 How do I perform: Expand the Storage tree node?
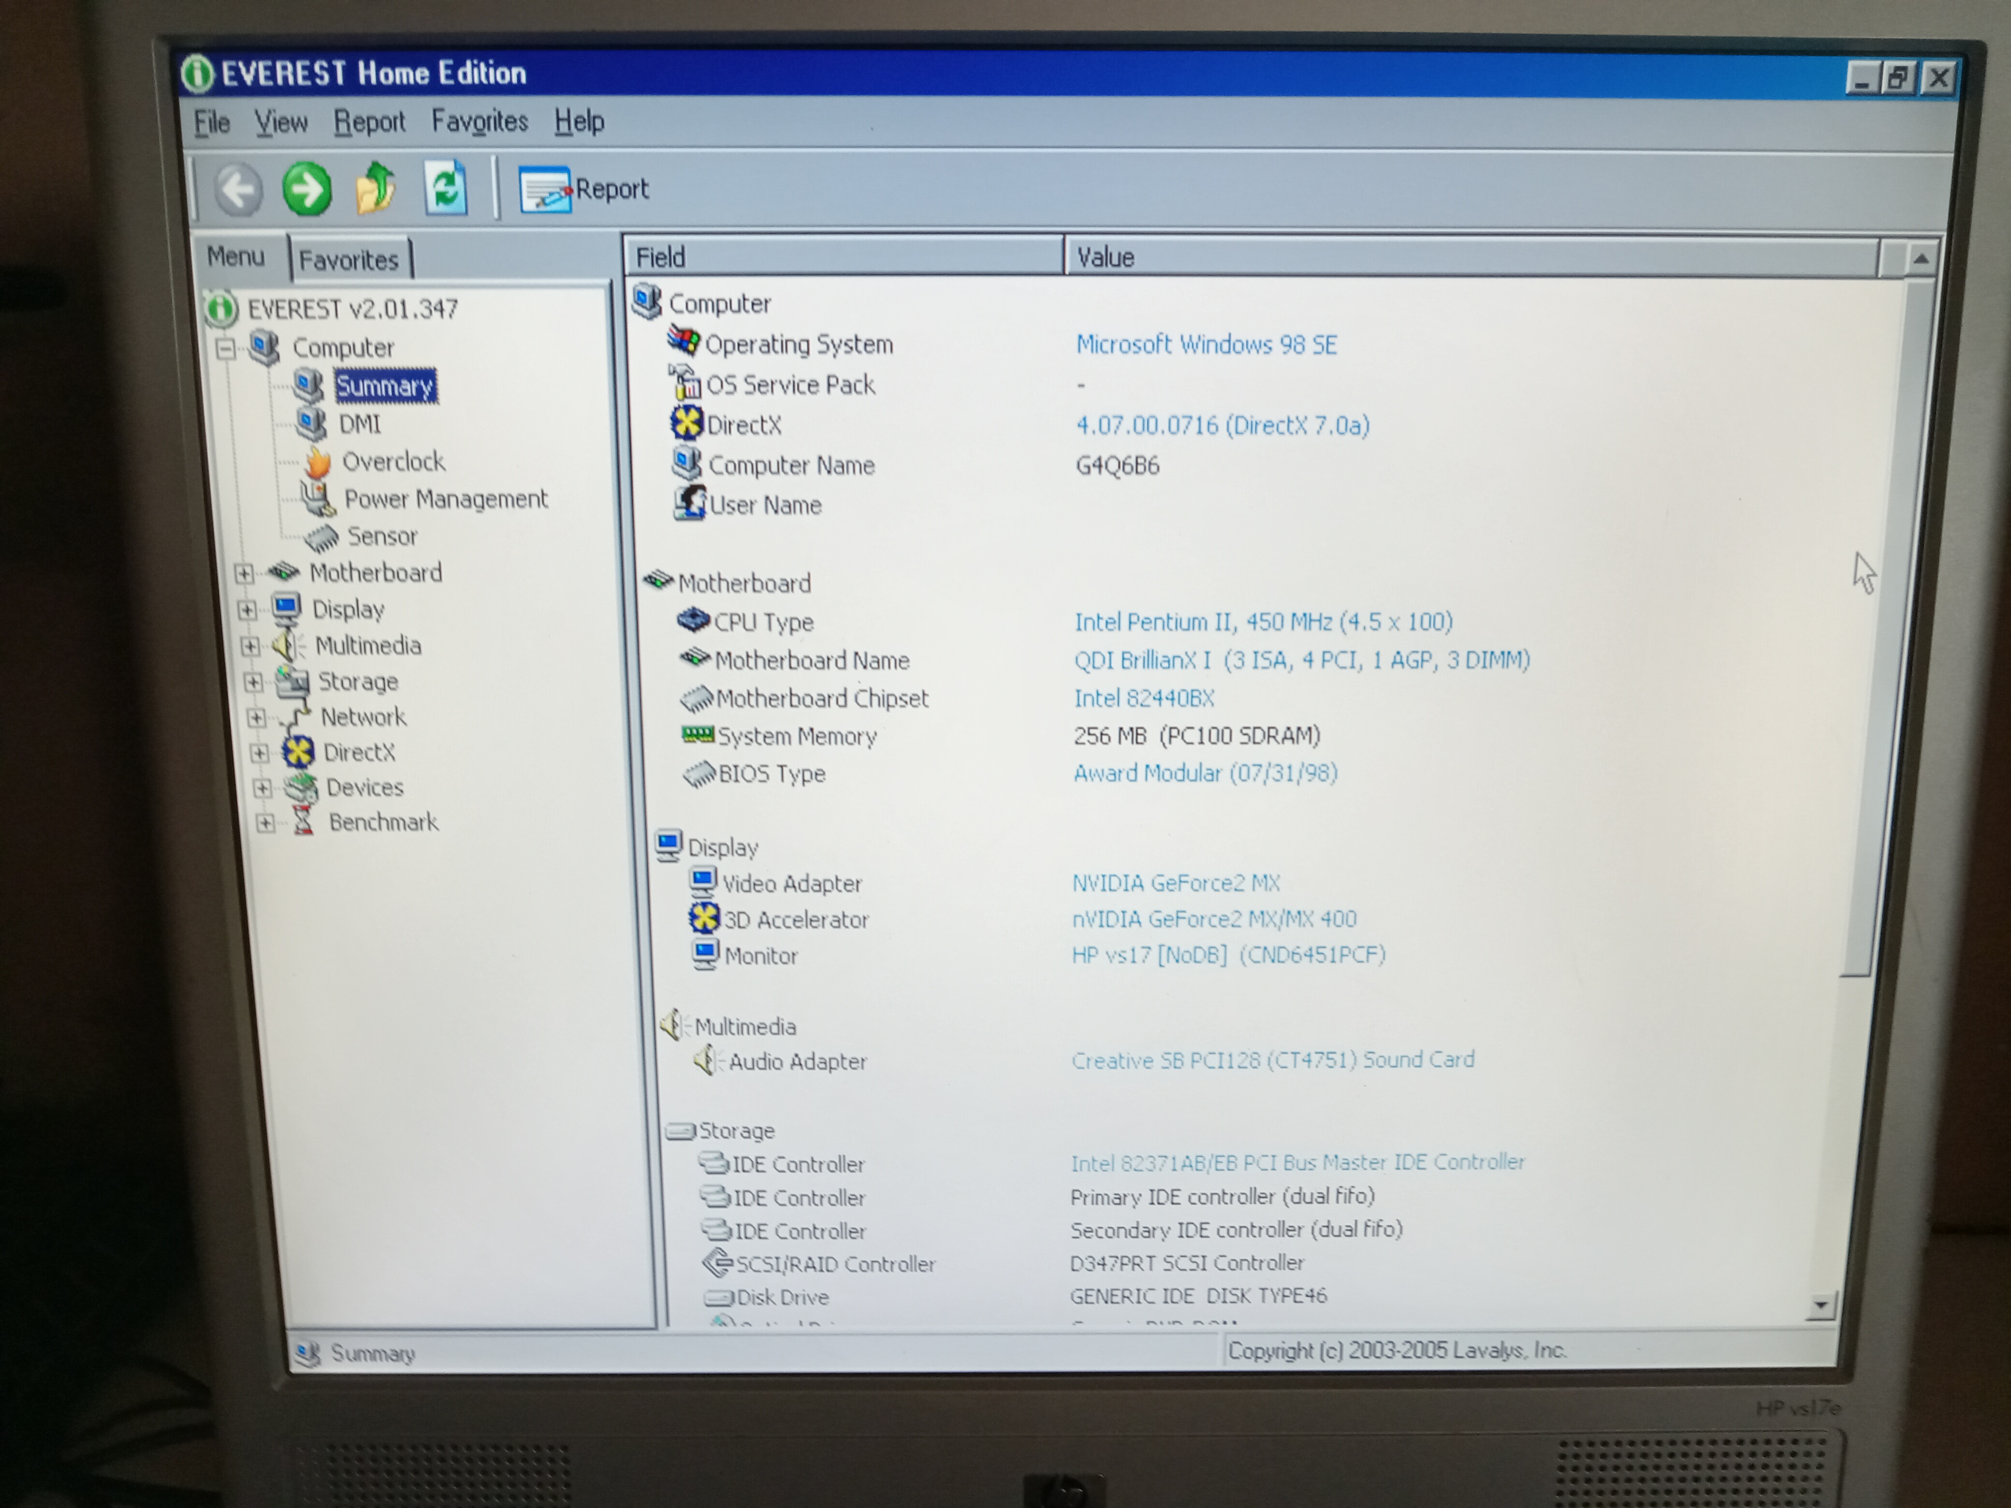pos(254,681)
